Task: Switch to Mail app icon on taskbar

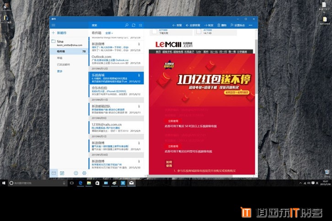Action: pyautogui.click(x=132, y=183)
